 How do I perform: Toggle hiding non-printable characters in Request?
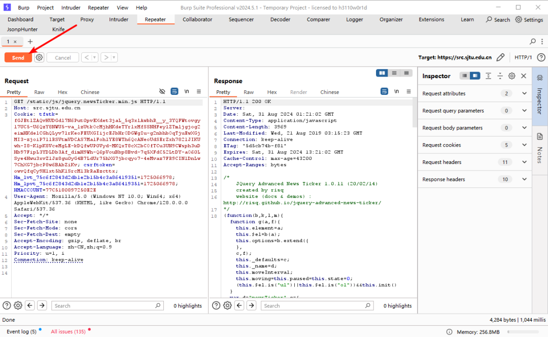click(162, 91)
